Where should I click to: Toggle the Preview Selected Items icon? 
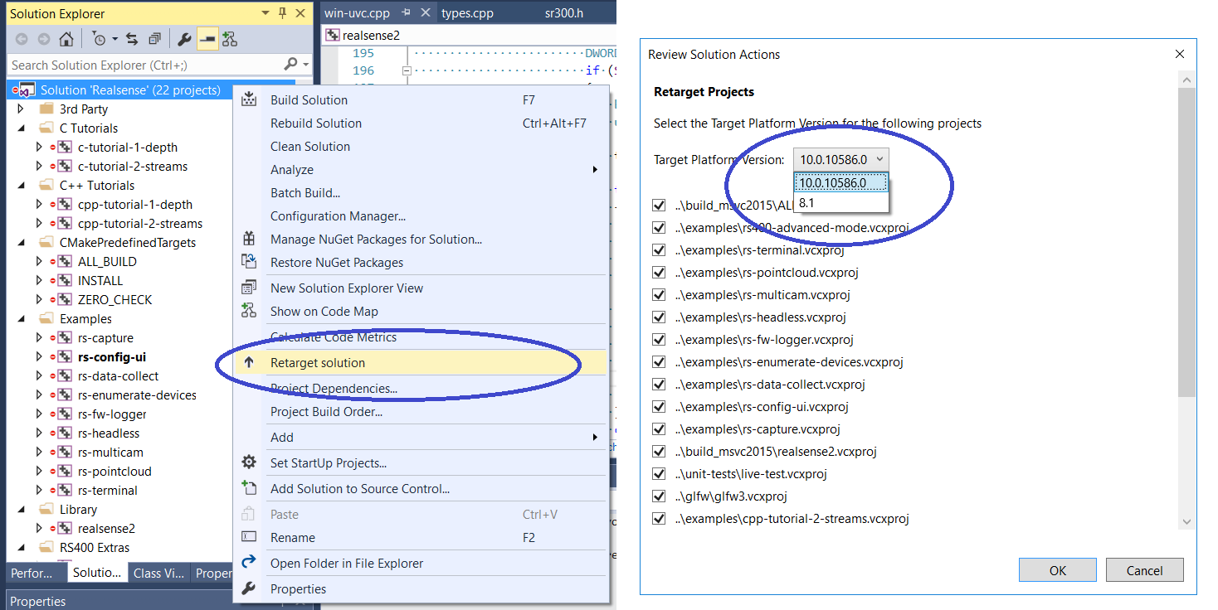pos(207,39)
